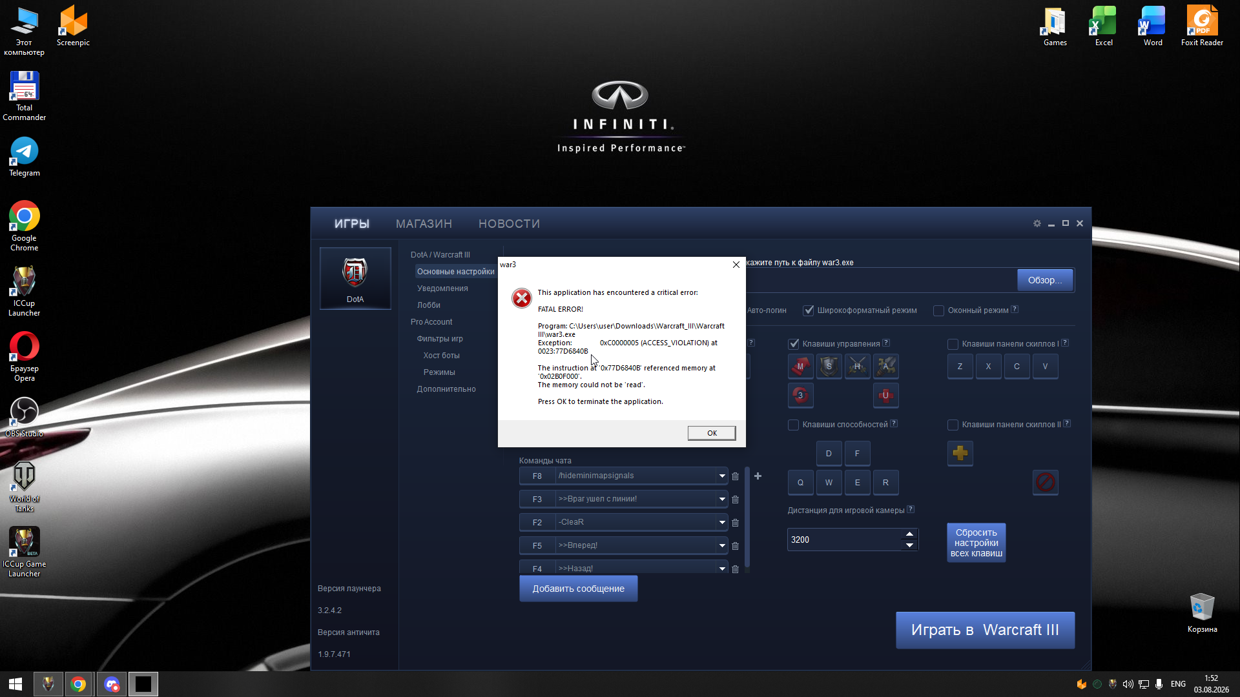This screenshot has height=697, width=1240.
Task: Click the yellow cross skill panel key
Action: click(x=960, y=453)
